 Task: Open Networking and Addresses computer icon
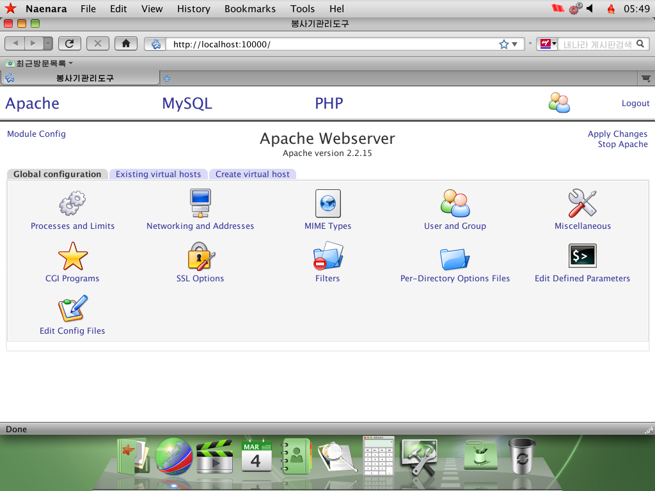(x=200, y=203)
